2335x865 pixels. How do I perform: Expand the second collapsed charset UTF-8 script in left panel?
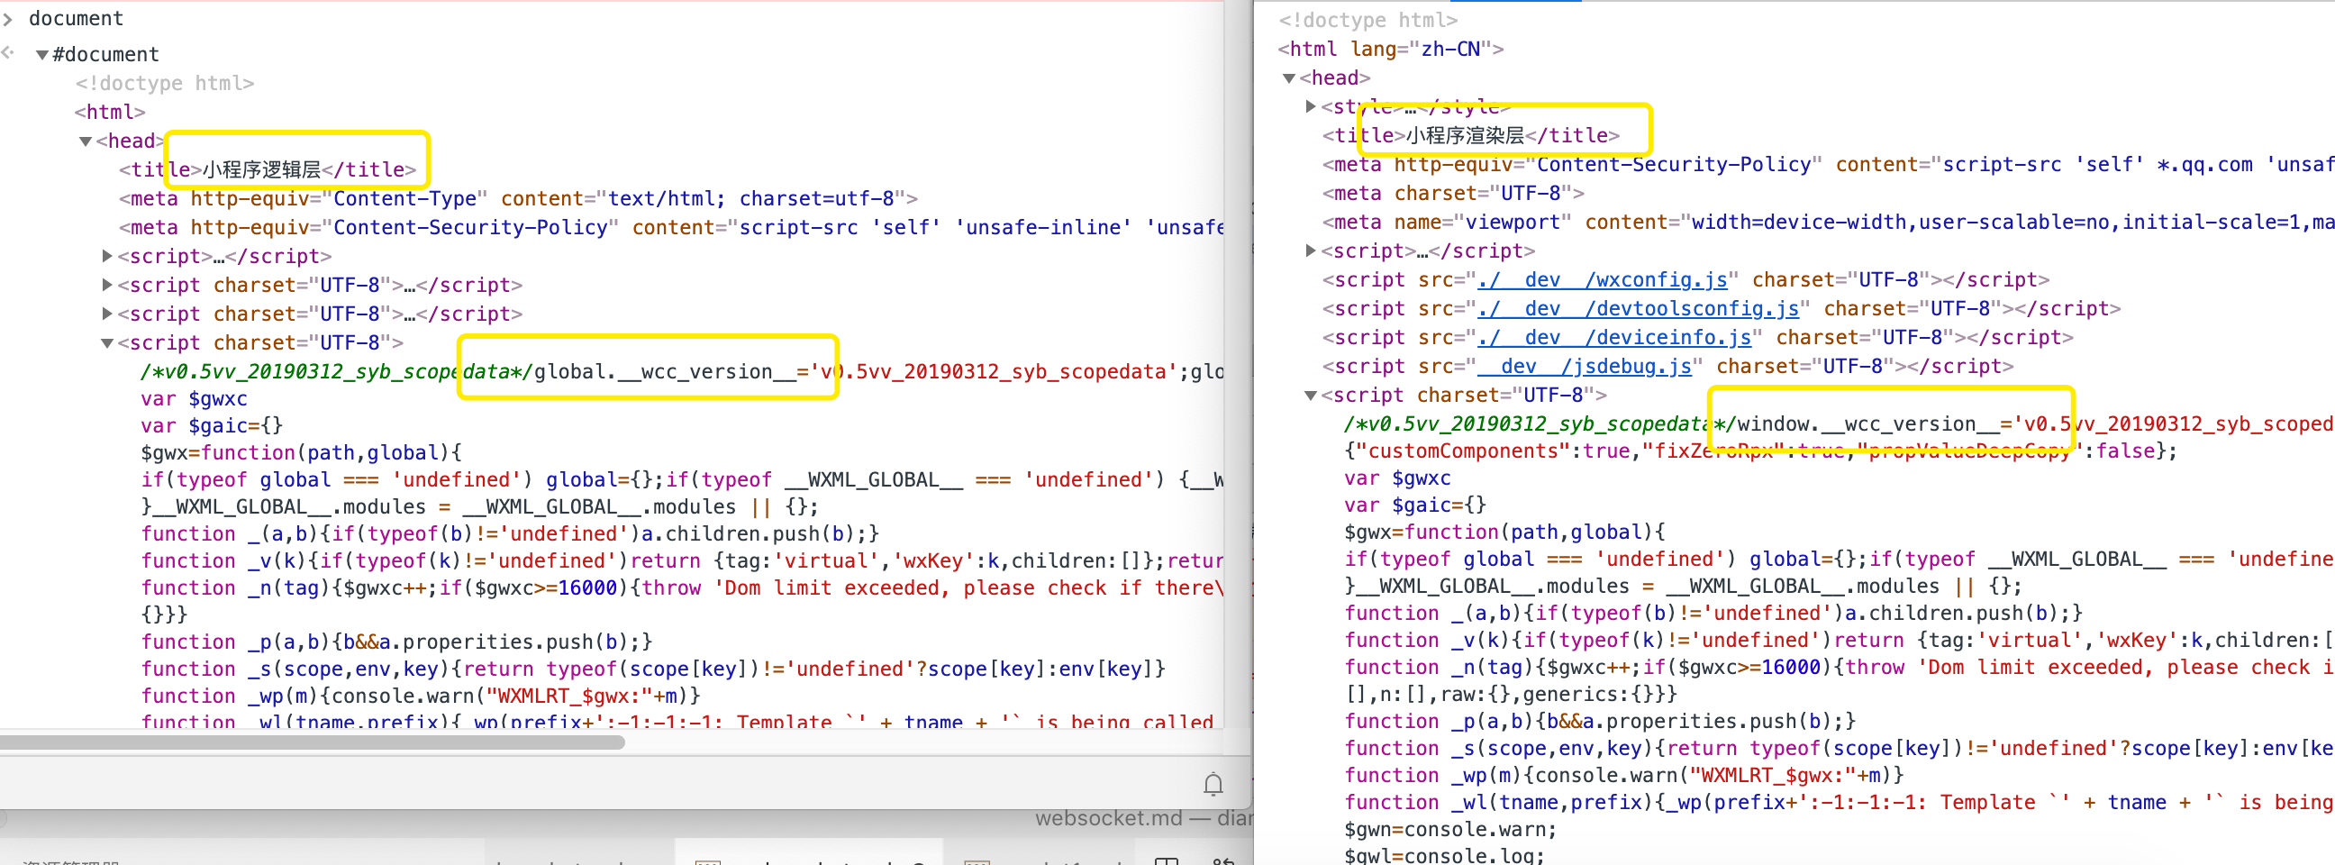coord(107,314)
